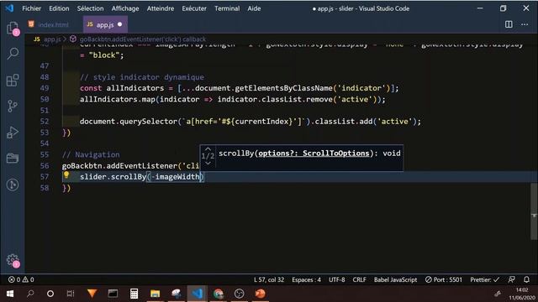Click app.js in the breadcrumb

(x=52, y=39)
